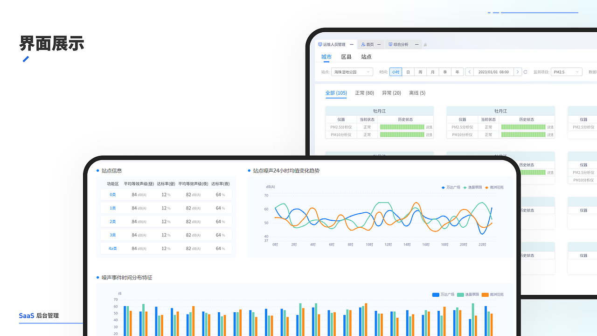Click the lock icon after the page tabs
597x336 pixels.
pyautogui.click(x=425, y=45)
